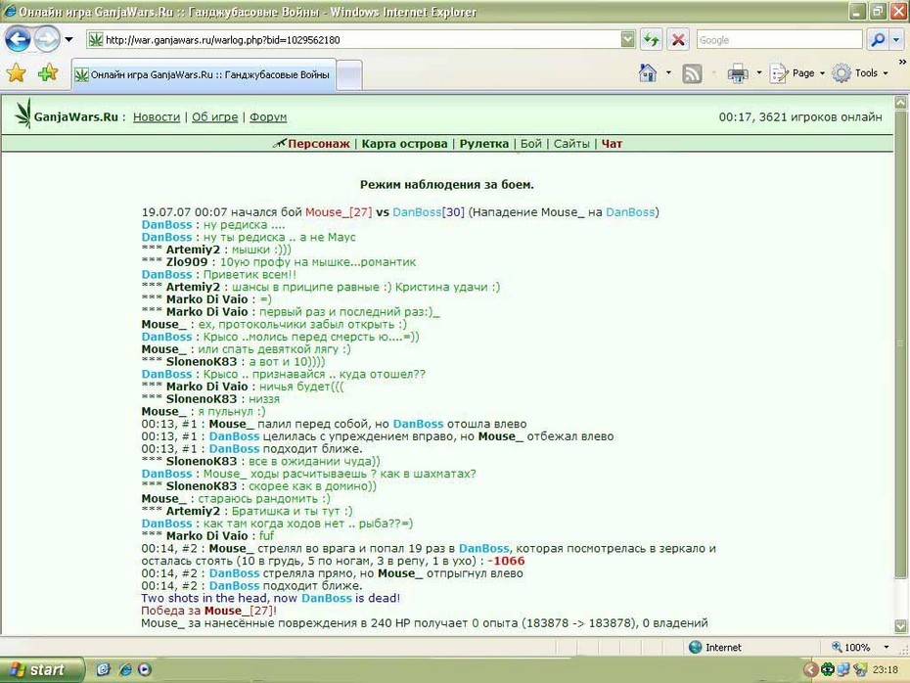Click the browser Back arrow button
910x683 pixels.
[18, 39]
